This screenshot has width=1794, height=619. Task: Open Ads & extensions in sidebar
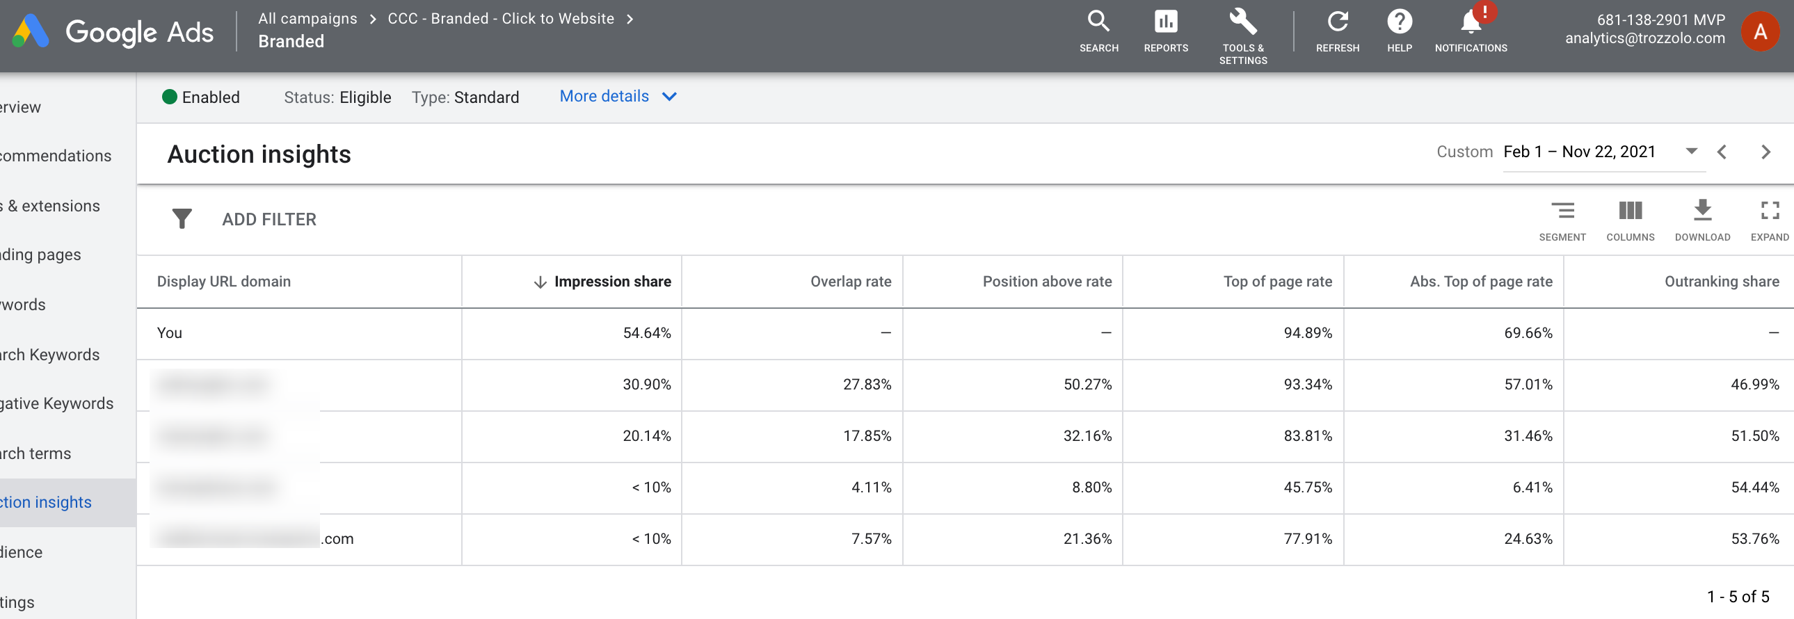coord(50,206)
